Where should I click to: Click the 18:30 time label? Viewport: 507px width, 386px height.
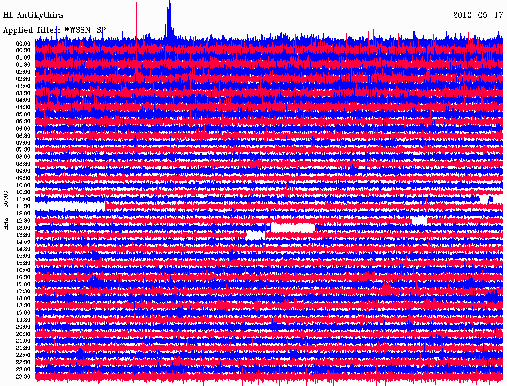tap(23, 305)
